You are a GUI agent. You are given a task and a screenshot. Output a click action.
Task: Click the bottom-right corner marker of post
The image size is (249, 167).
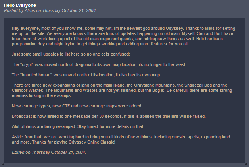click(247, 164)
